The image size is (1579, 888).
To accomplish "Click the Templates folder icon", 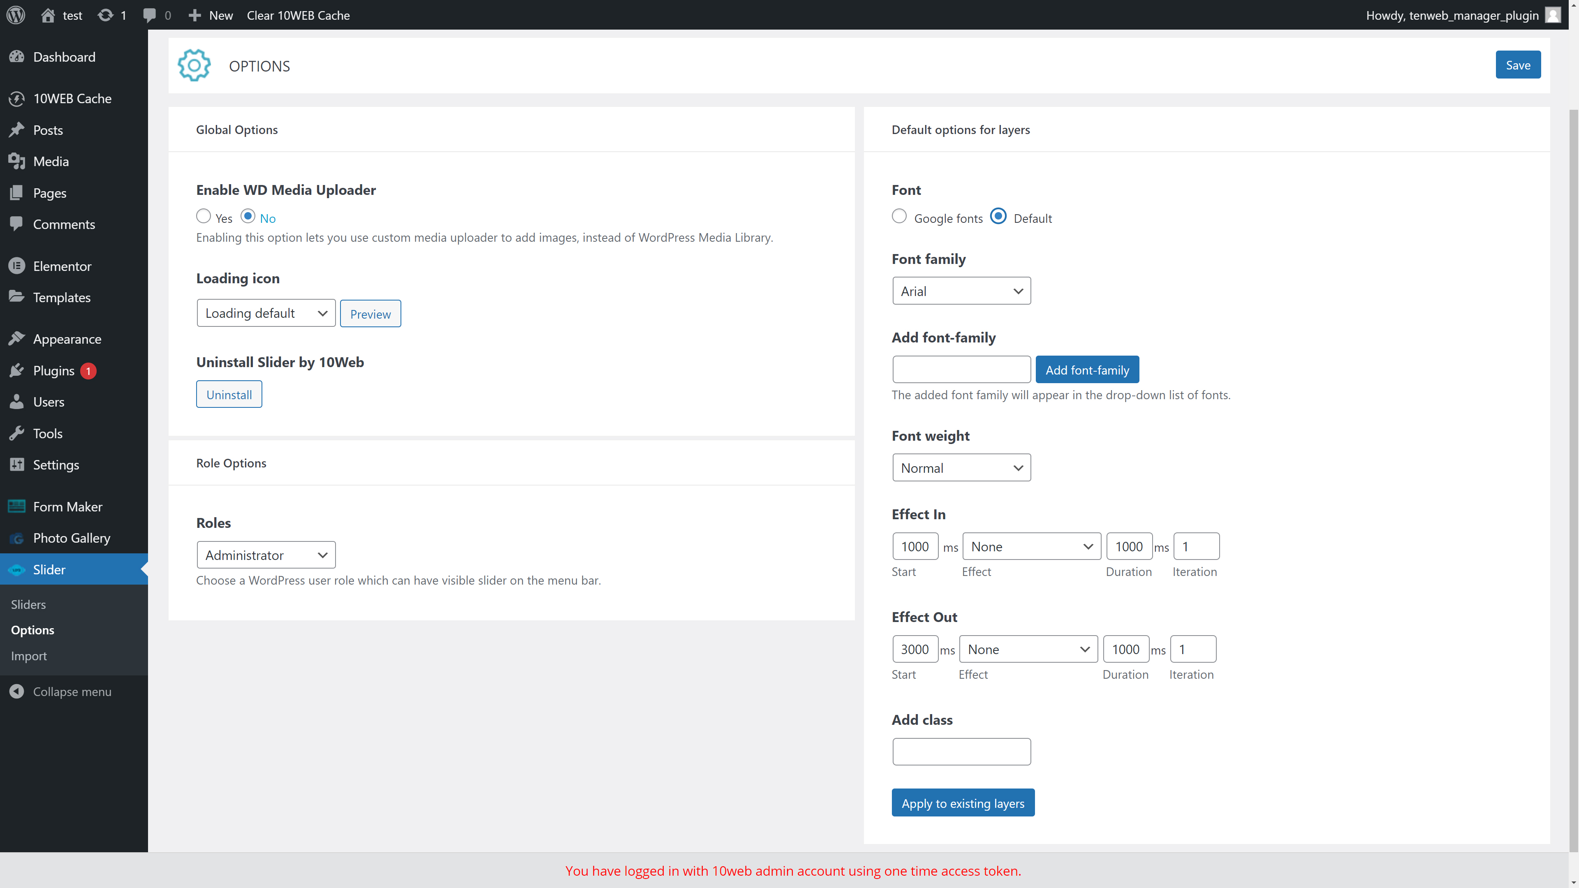I will 16,296.
